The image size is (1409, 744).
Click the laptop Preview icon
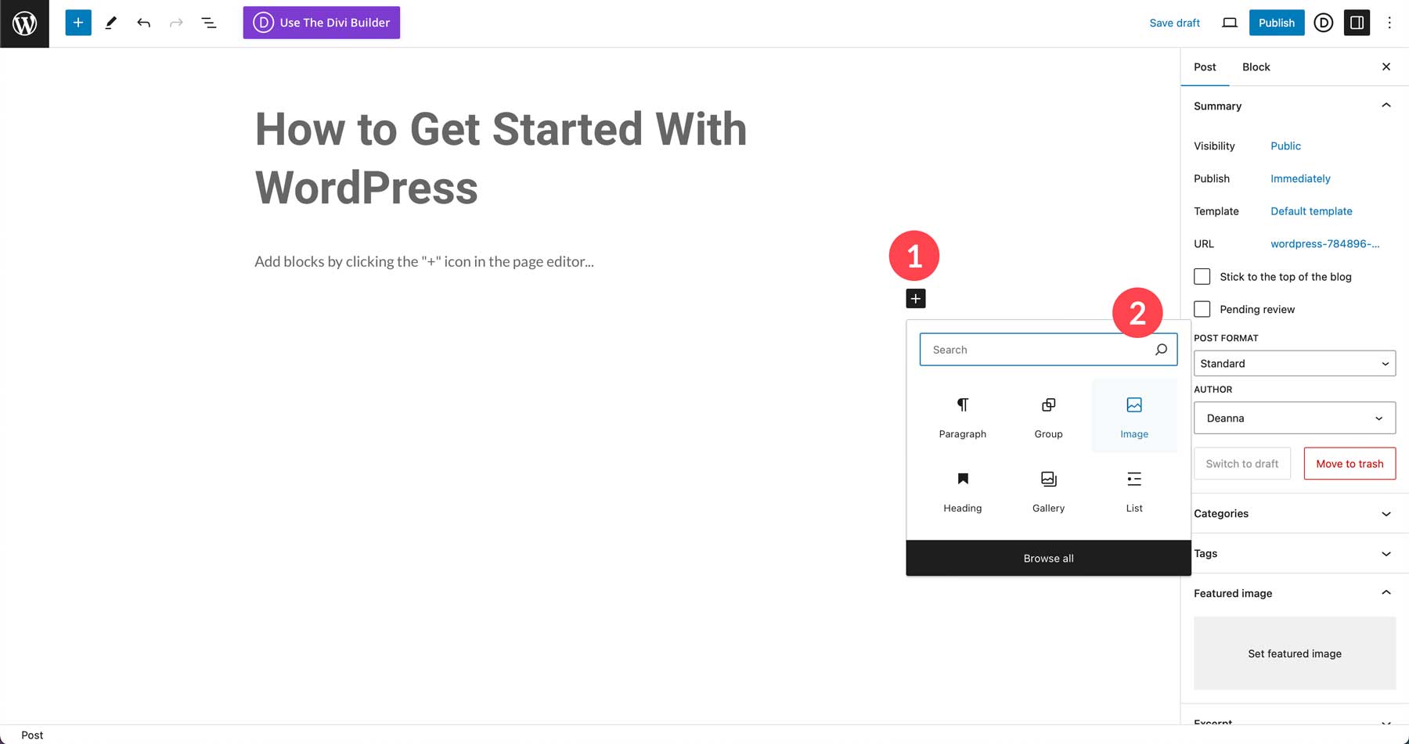pos(1230,23)
